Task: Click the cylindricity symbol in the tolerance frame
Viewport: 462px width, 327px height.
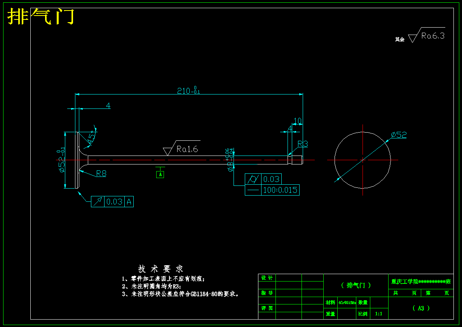Action: coord(253,179)
